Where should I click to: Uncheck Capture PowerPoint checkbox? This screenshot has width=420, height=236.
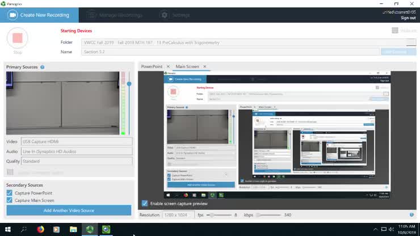pyautogui.click(x=9, y=193)
